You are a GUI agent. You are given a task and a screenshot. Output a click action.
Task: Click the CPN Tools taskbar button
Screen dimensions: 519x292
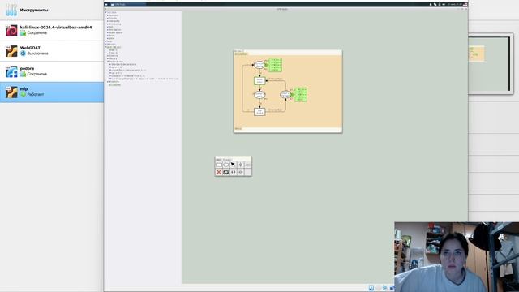tap(128, 5)
